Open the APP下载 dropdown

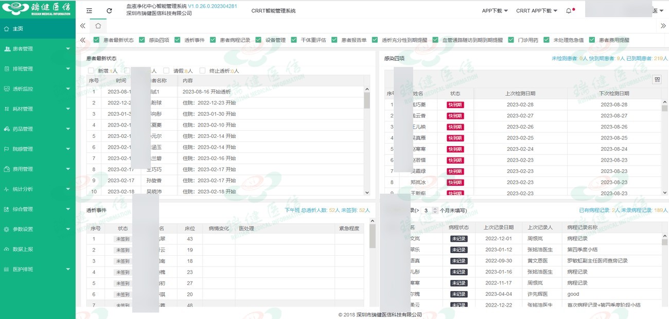click(x=495, y=11)
